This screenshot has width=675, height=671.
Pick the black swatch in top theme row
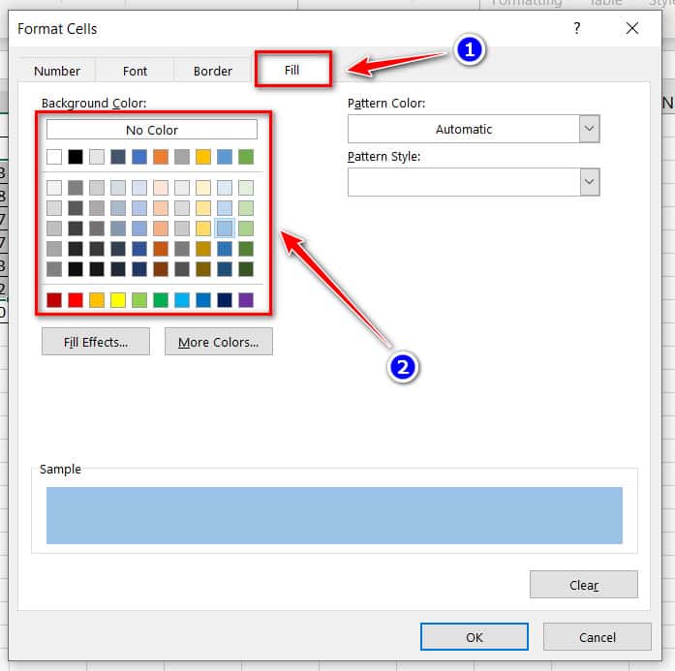(76, 157)
